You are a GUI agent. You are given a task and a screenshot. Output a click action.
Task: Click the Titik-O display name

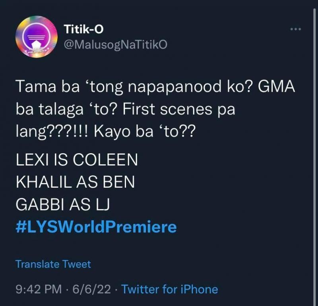pyautogui.click(x=84, y=29)
